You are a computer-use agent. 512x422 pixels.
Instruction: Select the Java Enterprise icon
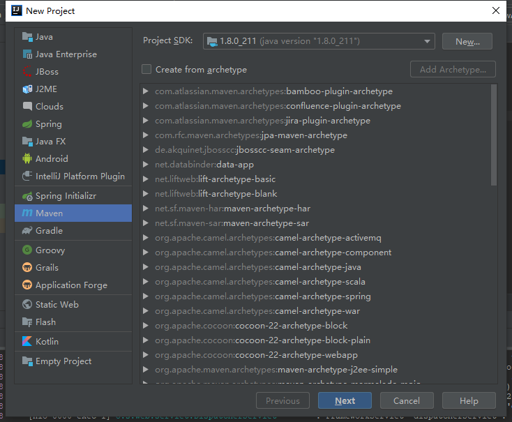27,54
